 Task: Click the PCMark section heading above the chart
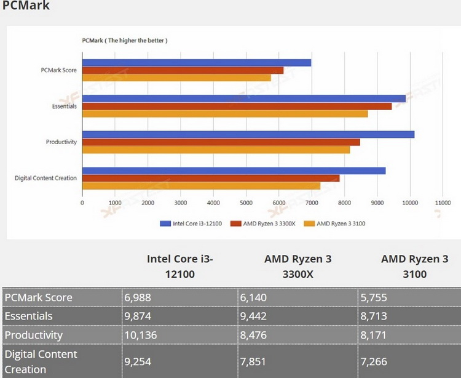point(26,6)
